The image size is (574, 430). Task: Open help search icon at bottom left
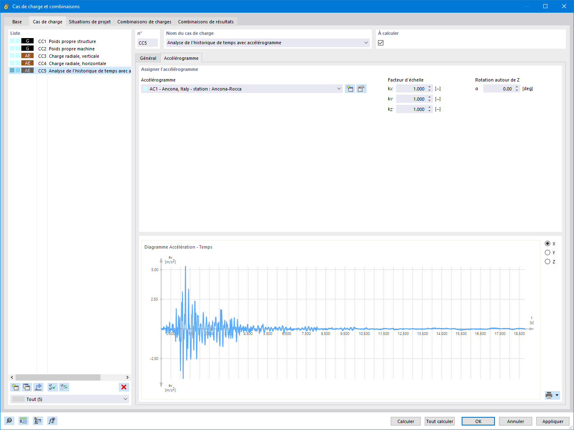coord(9,421)
